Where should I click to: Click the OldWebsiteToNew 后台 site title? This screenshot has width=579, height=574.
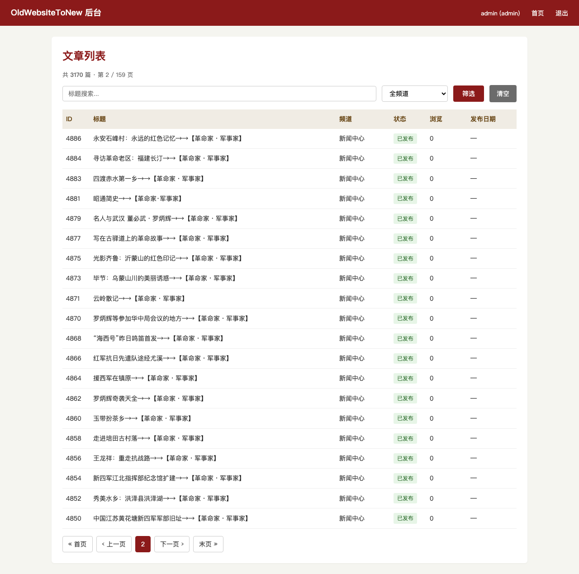(x=56, y=13)
